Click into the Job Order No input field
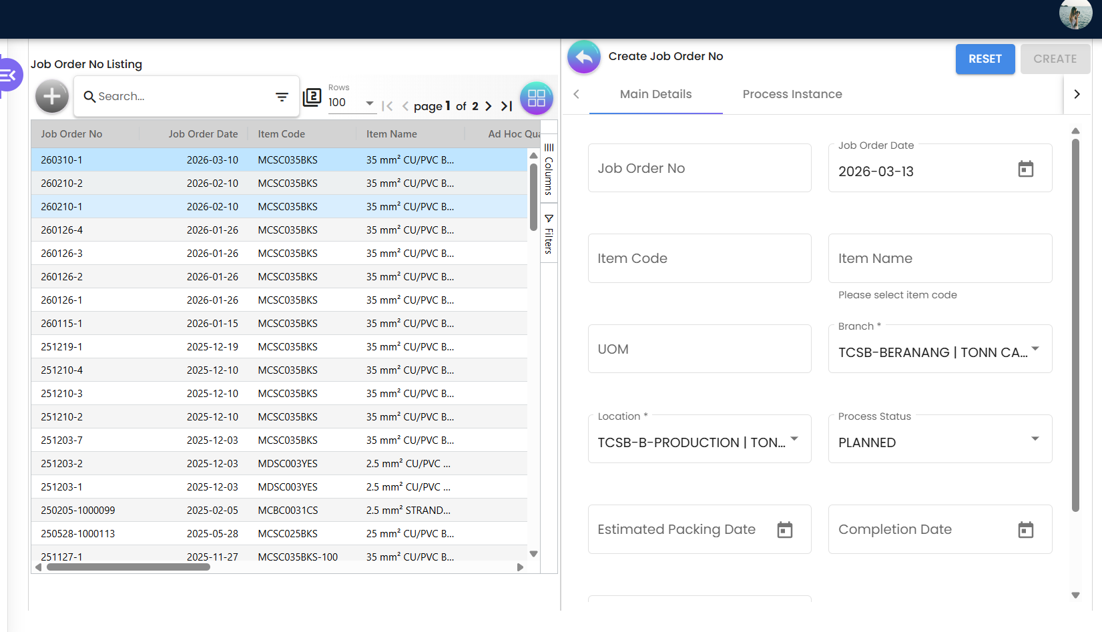1102x632 pixels. 699,169
